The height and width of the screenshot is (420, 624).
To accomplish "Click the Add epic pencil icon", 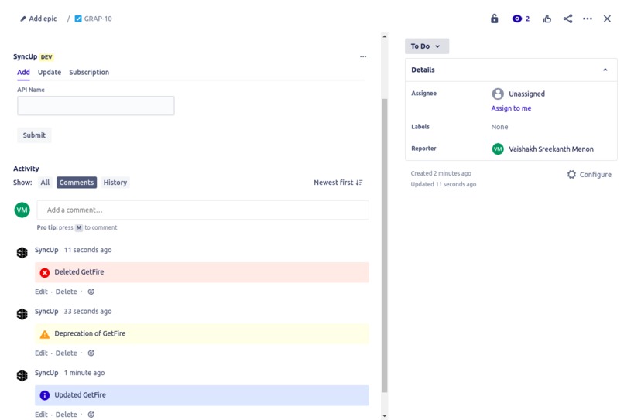I will [23, 19].
